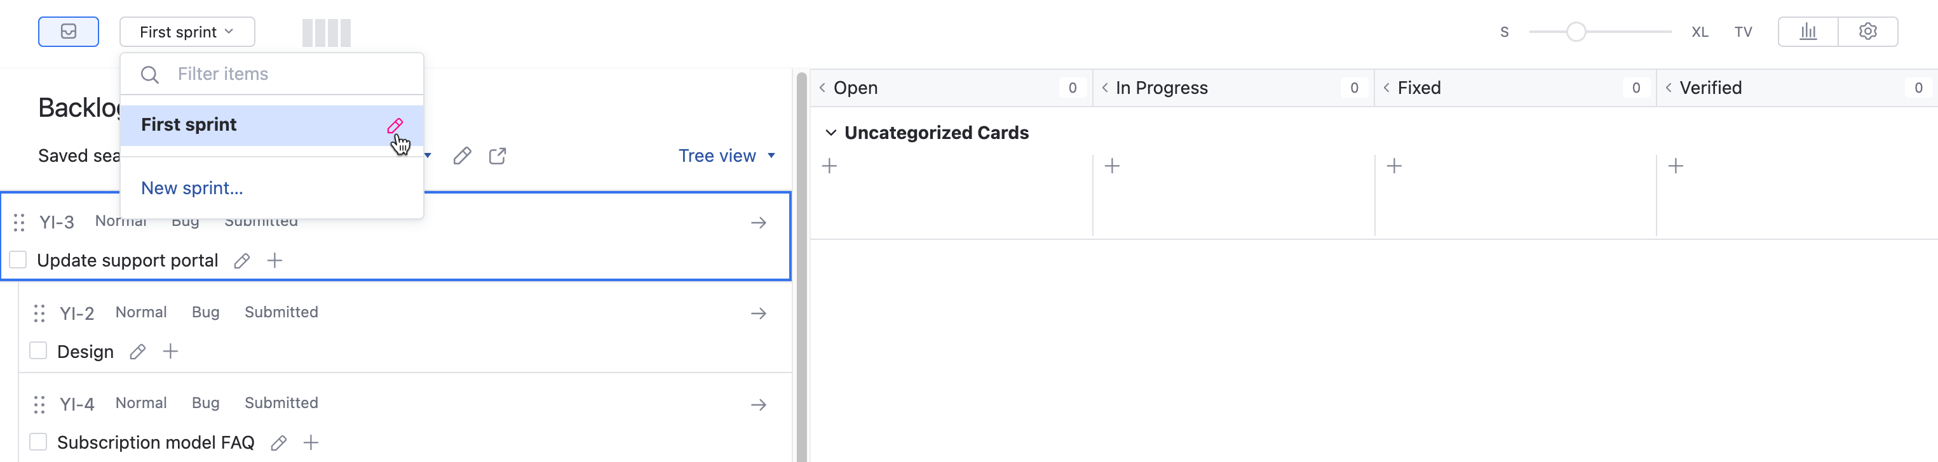Grab the drag handle for YI-4
Screen dimensions: 1938x462
[x=39, y=404]
